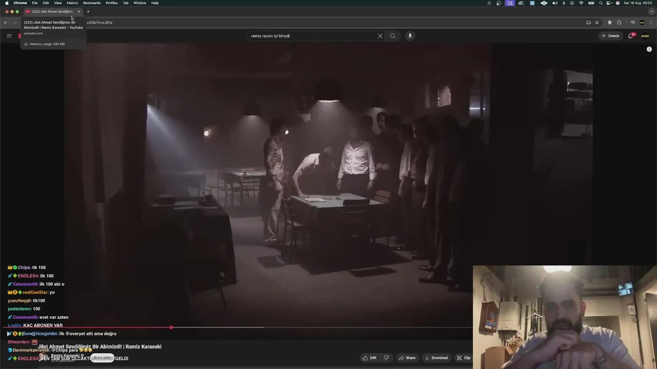
Task: Install app icon in the address bar
Action: 588,23
